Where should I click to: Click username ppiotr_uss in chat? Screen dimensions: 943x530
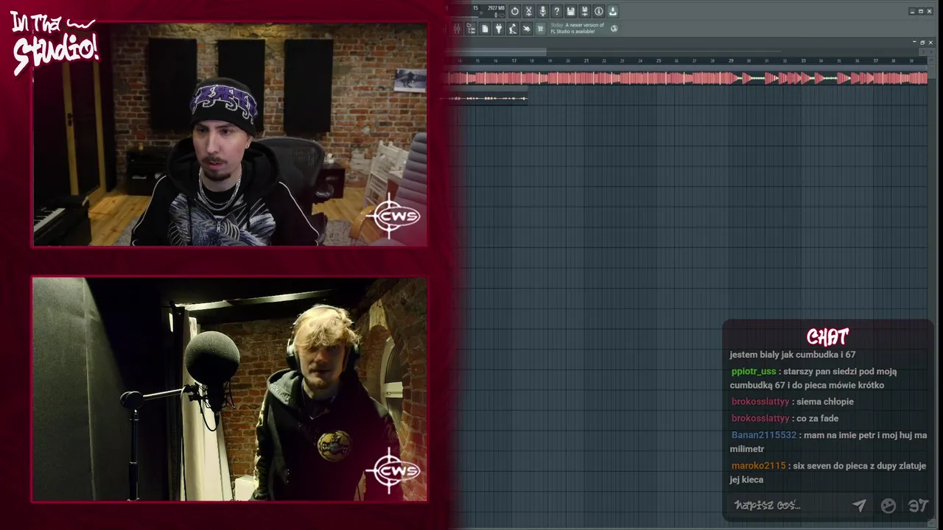754,372
